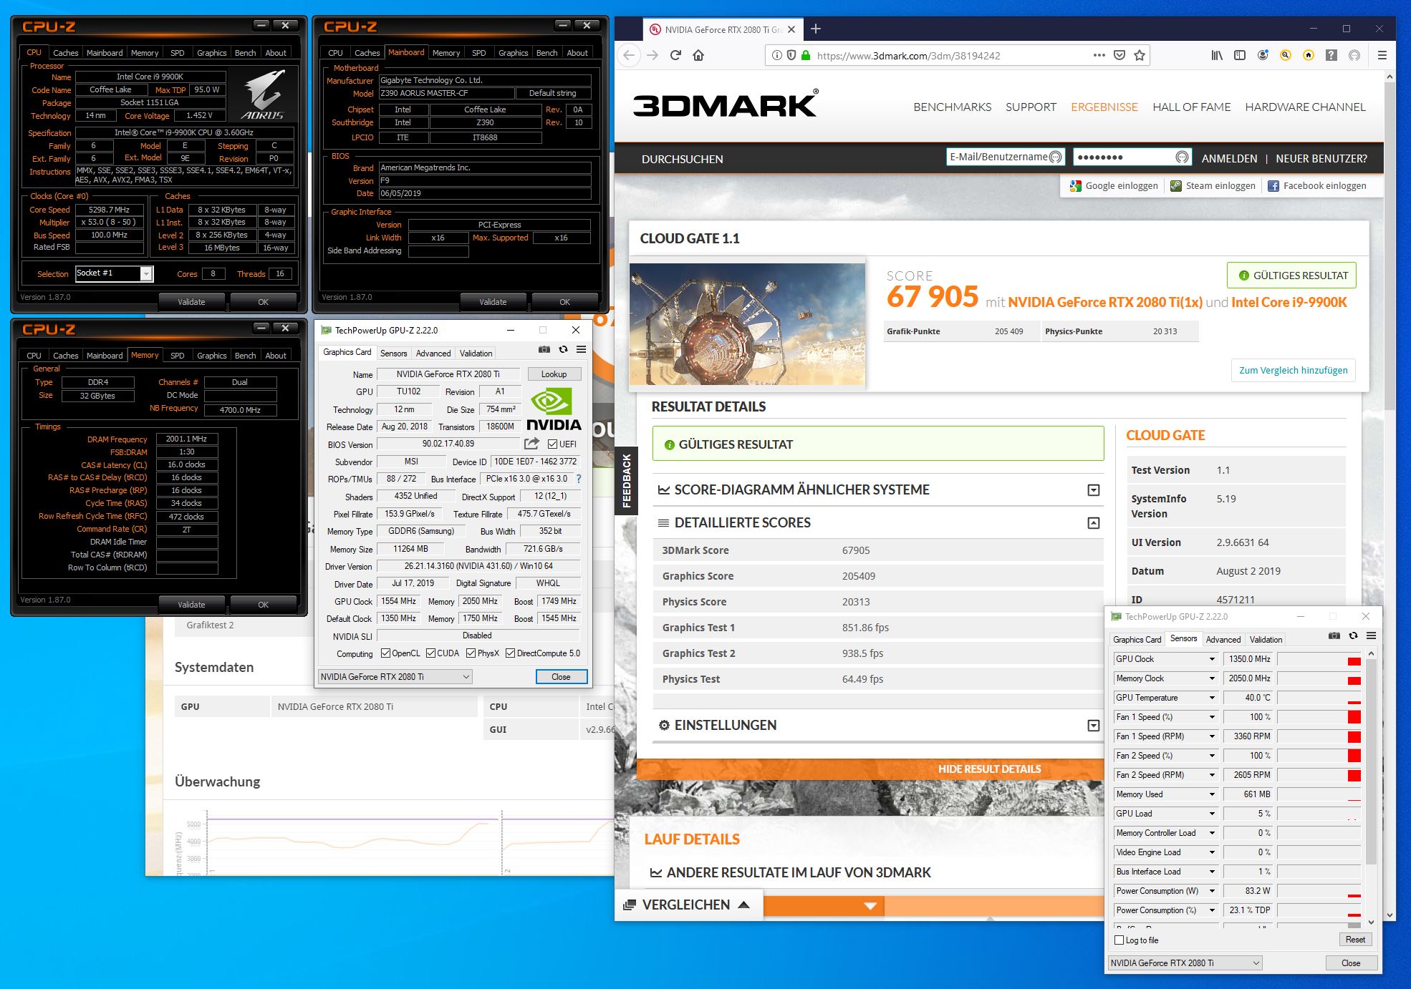Click the E-Mail/Benutzername field
The height and width of the screenshot is (989, 1411).
point(1006,157)
